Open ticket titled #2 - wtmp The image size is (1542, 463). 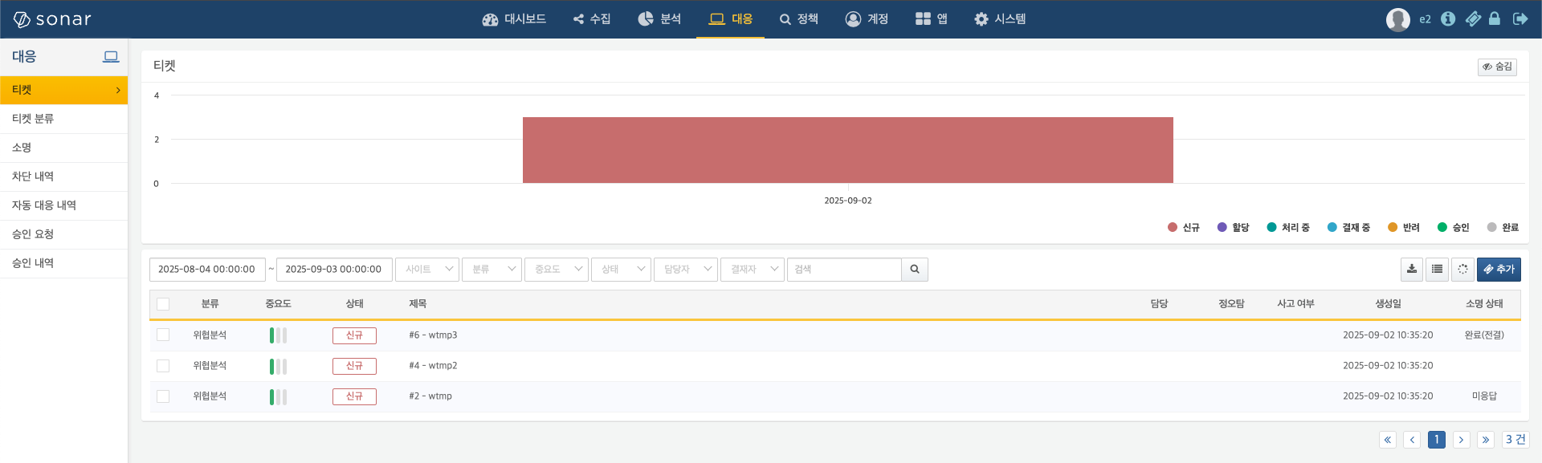click(430, 396)
